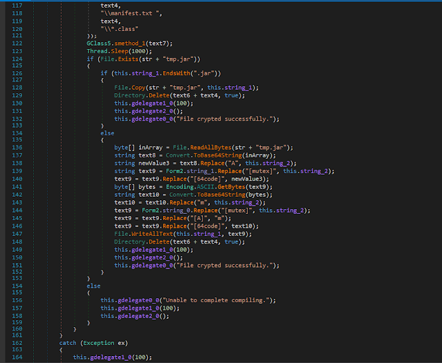Image resolution: width=442 pixels, height=363 pixels.
Task: Click text10 declaration on line 142
Action: coord(149,195)
